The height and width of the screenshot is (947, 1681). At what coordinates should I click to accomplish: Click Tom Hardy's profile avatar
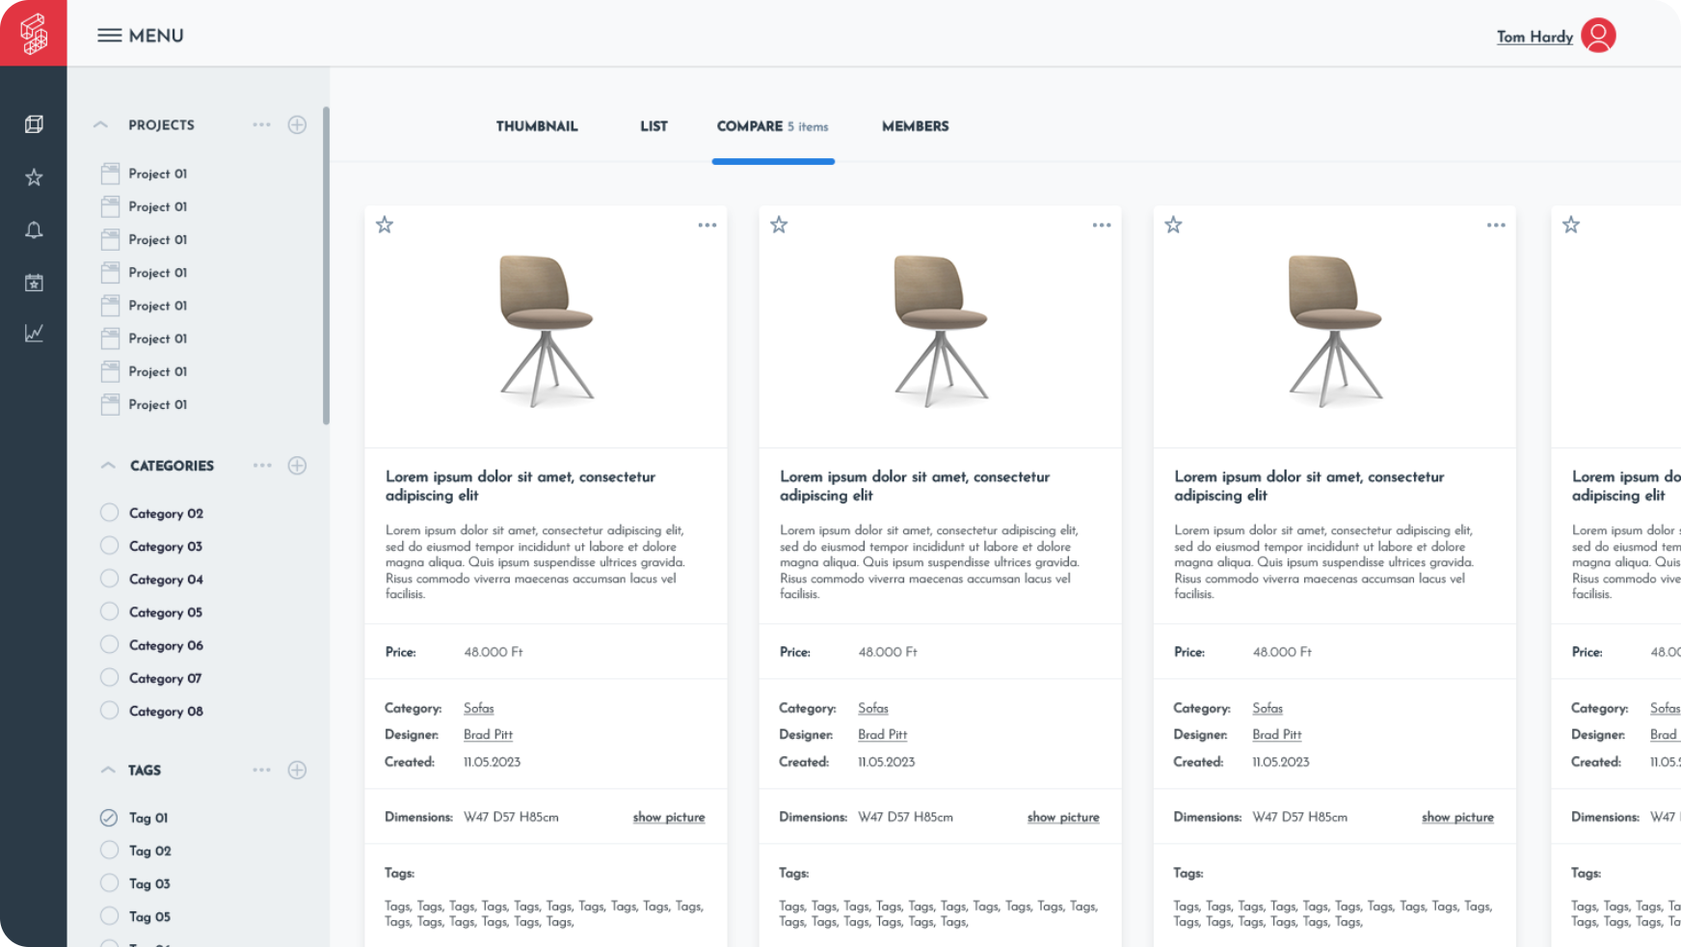tap(1598, 35)
